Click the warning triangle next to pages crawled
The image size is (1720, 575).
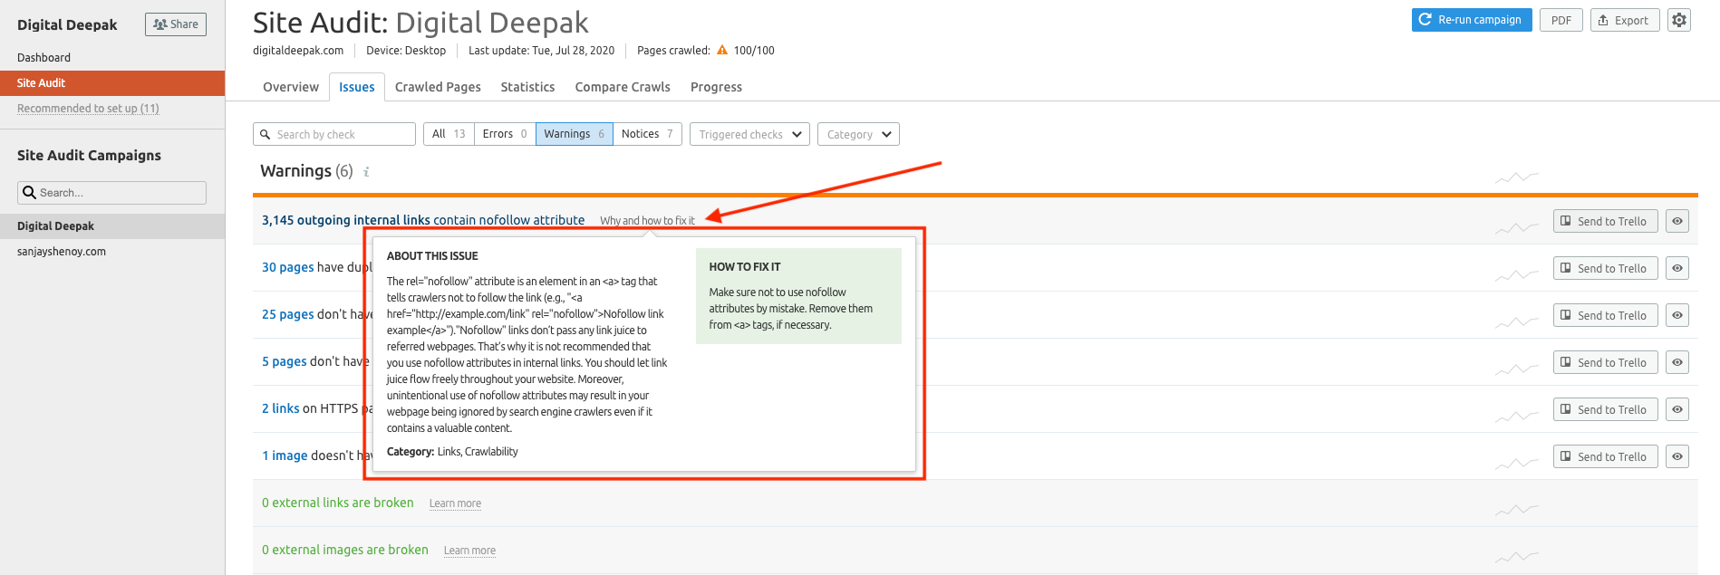pyautogui.click(x=722, y=51)
